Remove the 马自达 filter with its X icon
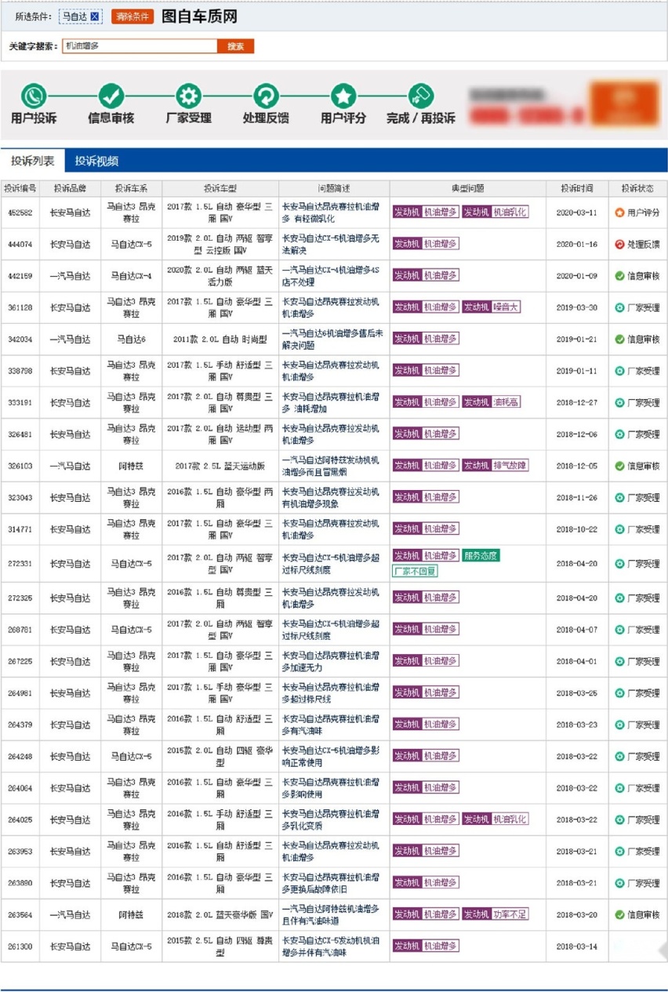668x992 pixels. pos(95,16)
